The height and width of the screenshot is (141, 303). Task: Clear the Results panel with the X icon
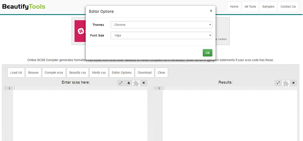tap(294, 83)
